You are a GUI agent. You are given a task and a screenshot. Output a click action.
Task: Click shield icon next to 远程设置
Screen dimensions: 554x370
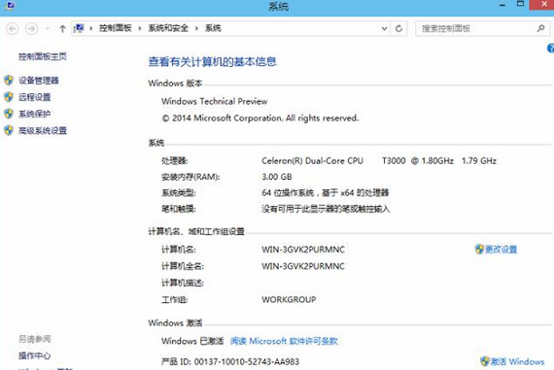(9, 97)
